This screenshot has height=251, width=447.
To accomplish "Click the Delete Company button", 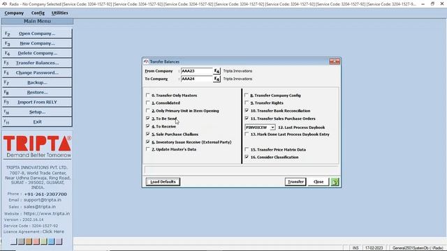I will 37,53.
